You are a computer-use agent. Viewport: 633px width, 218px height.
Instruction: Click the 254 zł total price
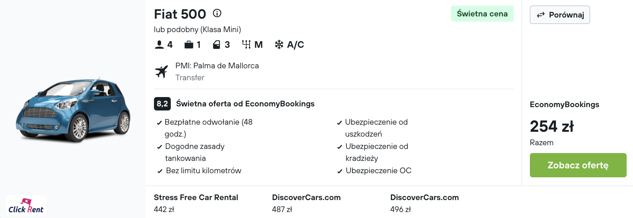(x=552, y=127)
